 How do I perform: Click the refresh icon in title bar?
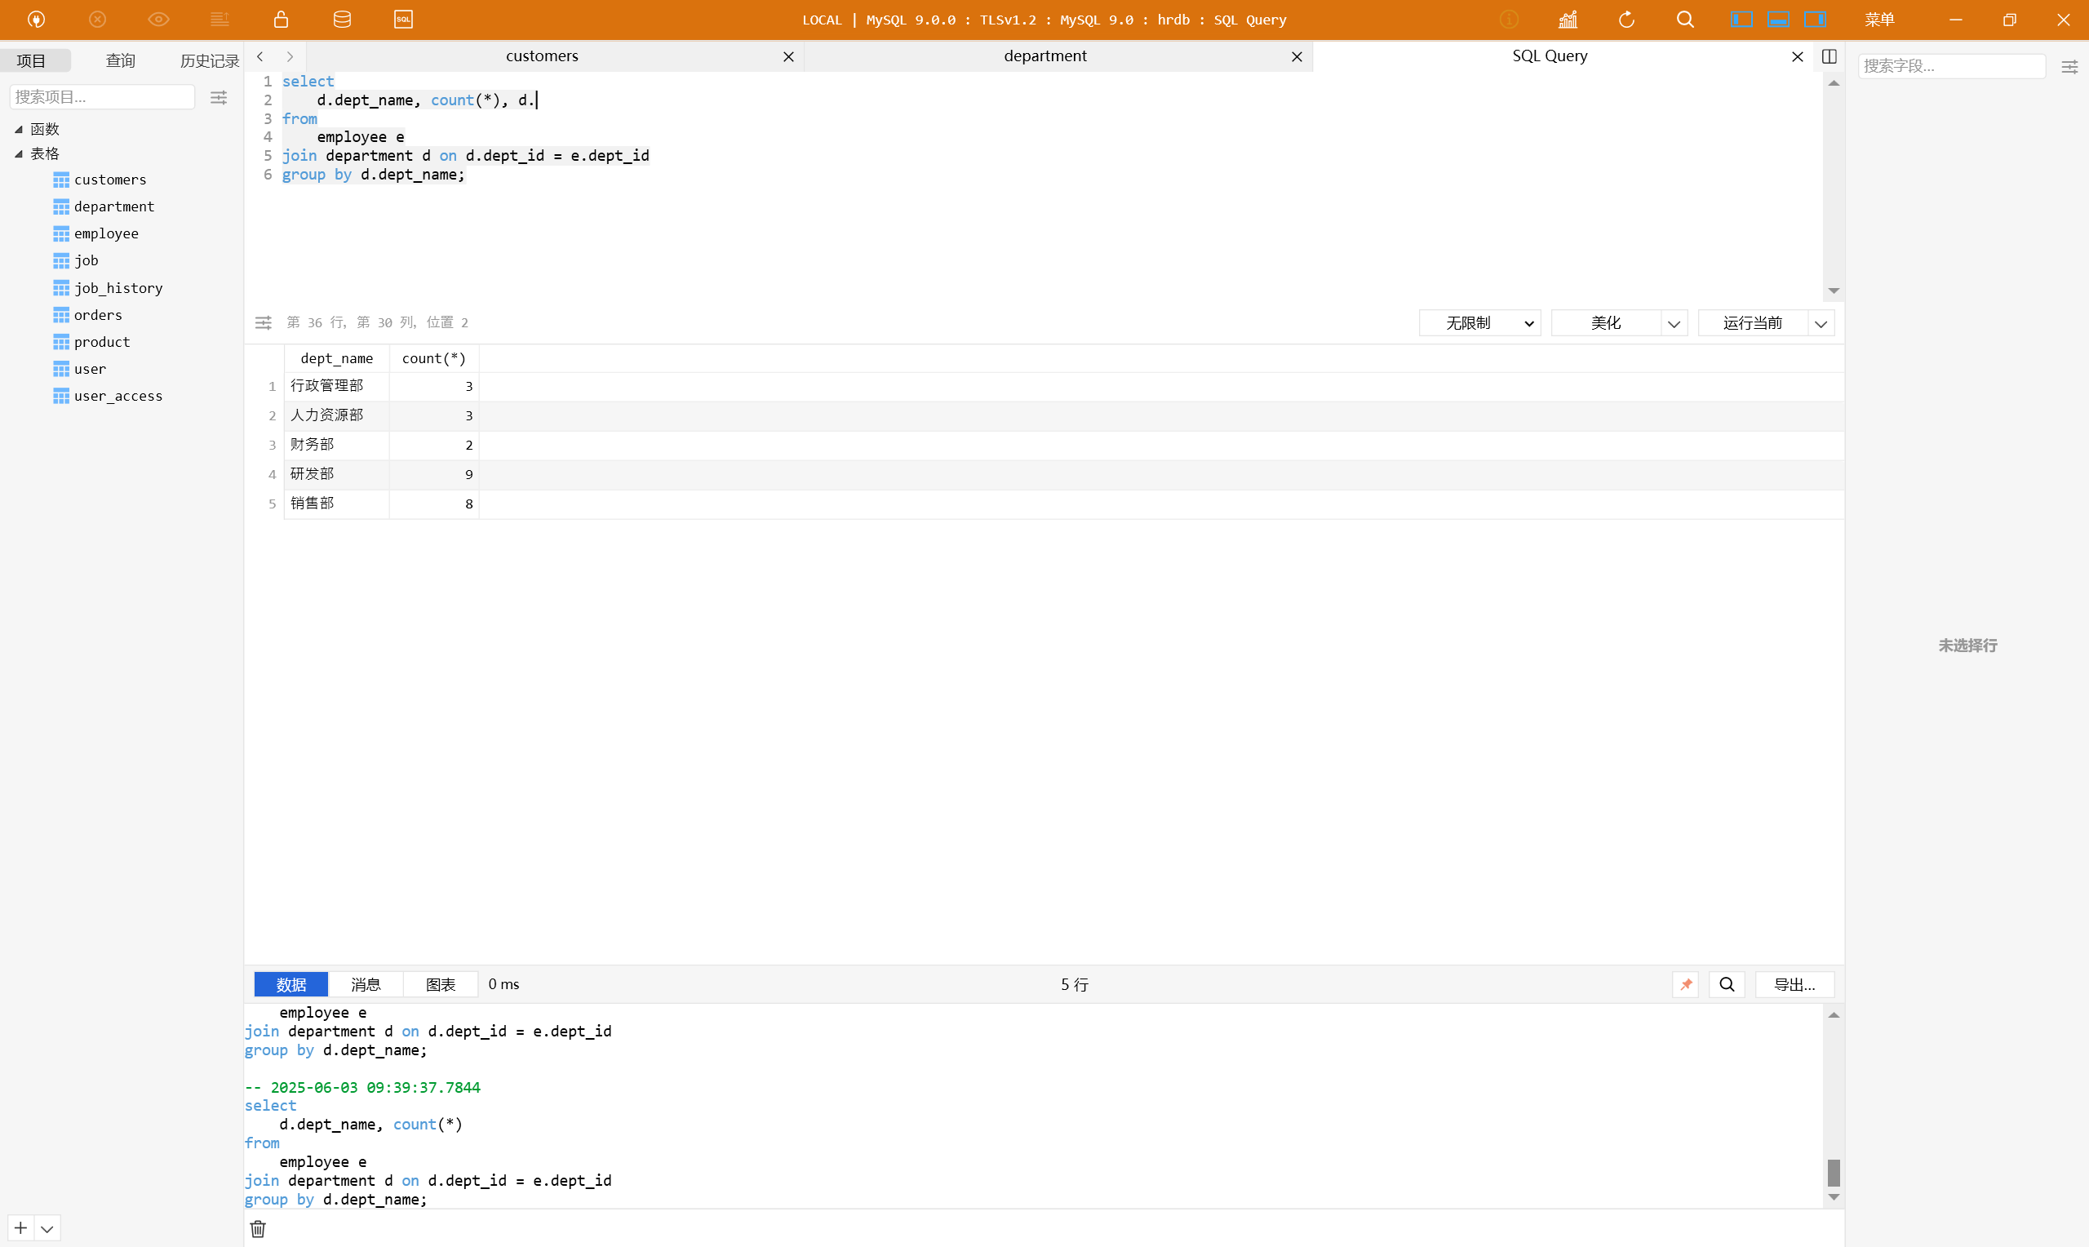pyautogui.click(x=1626, y=20)
